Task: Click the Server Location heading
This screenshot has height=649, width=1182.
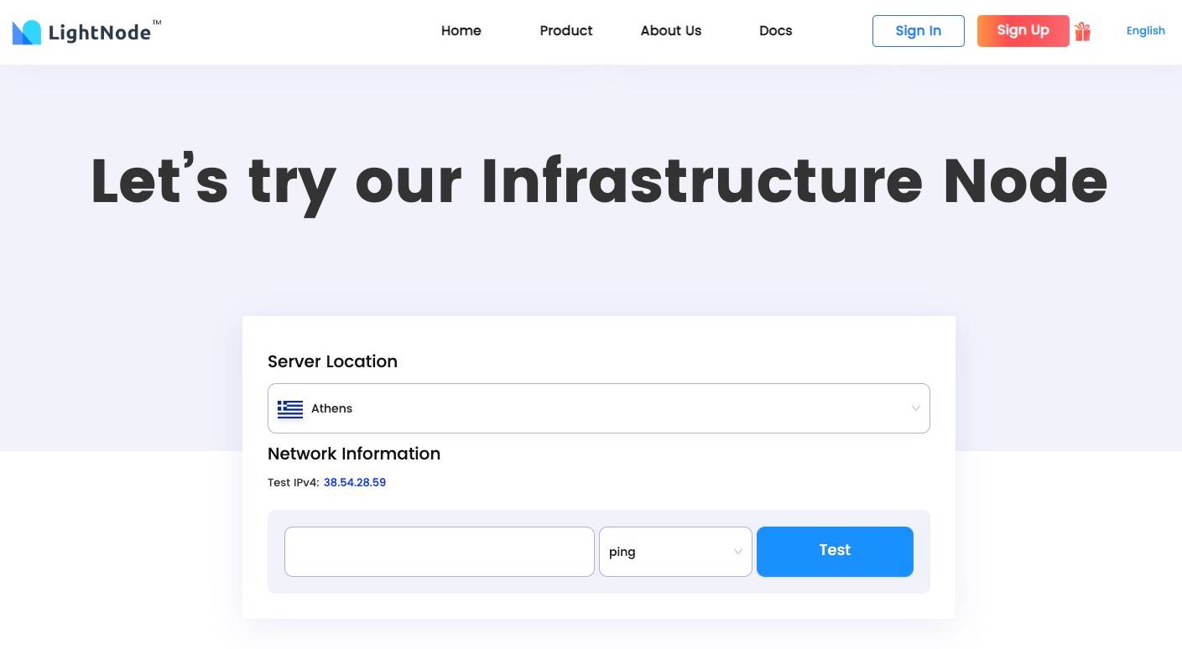Action: click(332, 361)
